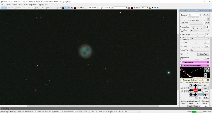The image size is (212, 113).
Task: Toggle Live View in the toolbar
Action: click(x=4, y=8)
